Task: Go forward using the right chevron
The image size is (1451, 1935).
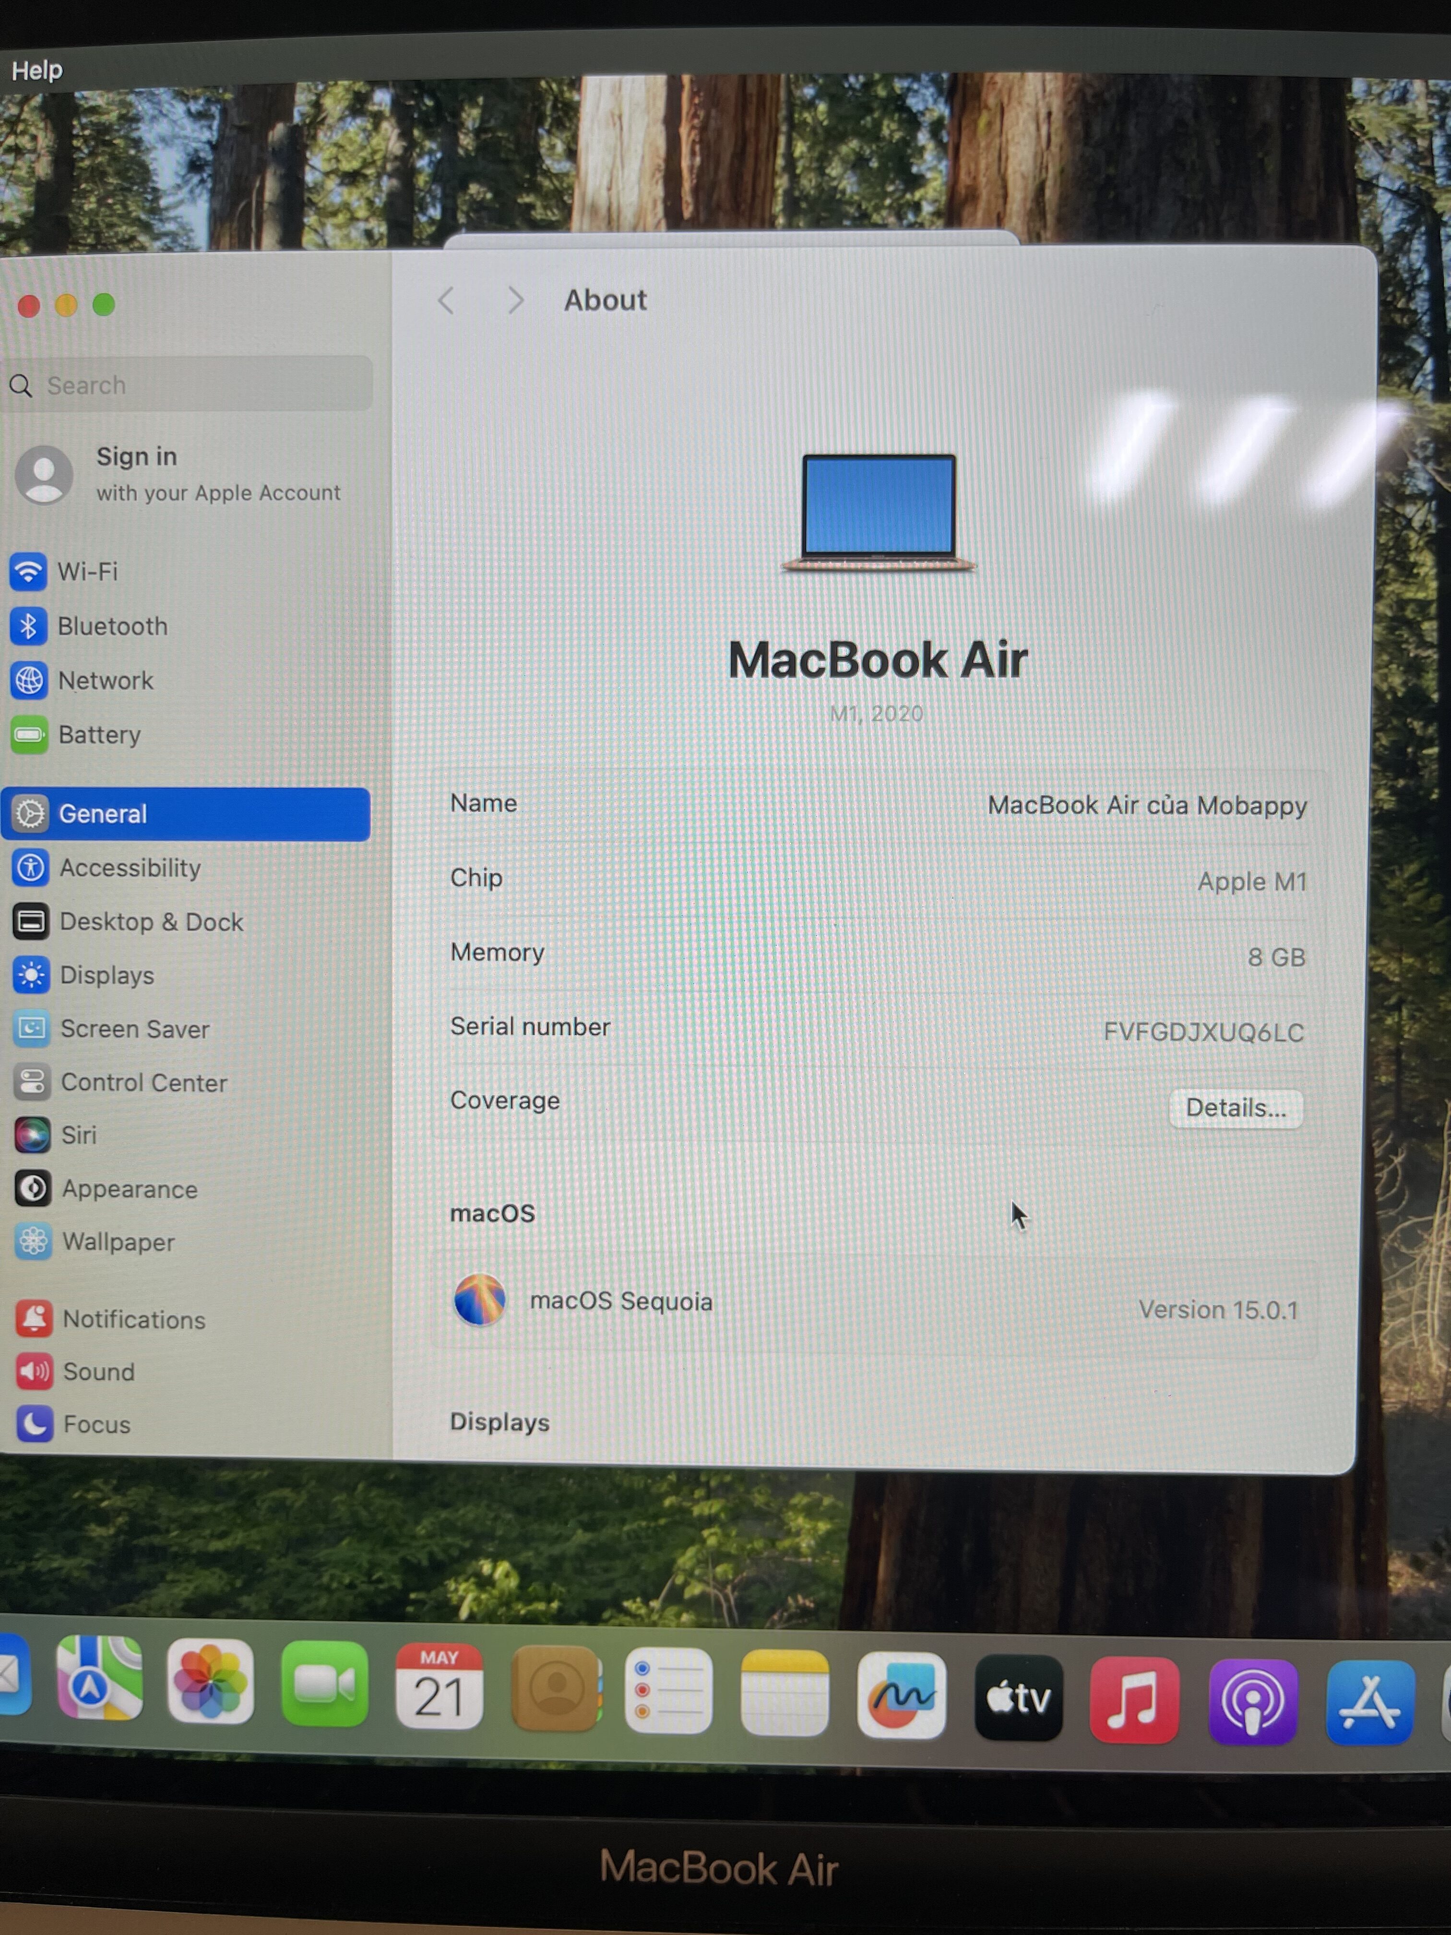Action: 516,301
